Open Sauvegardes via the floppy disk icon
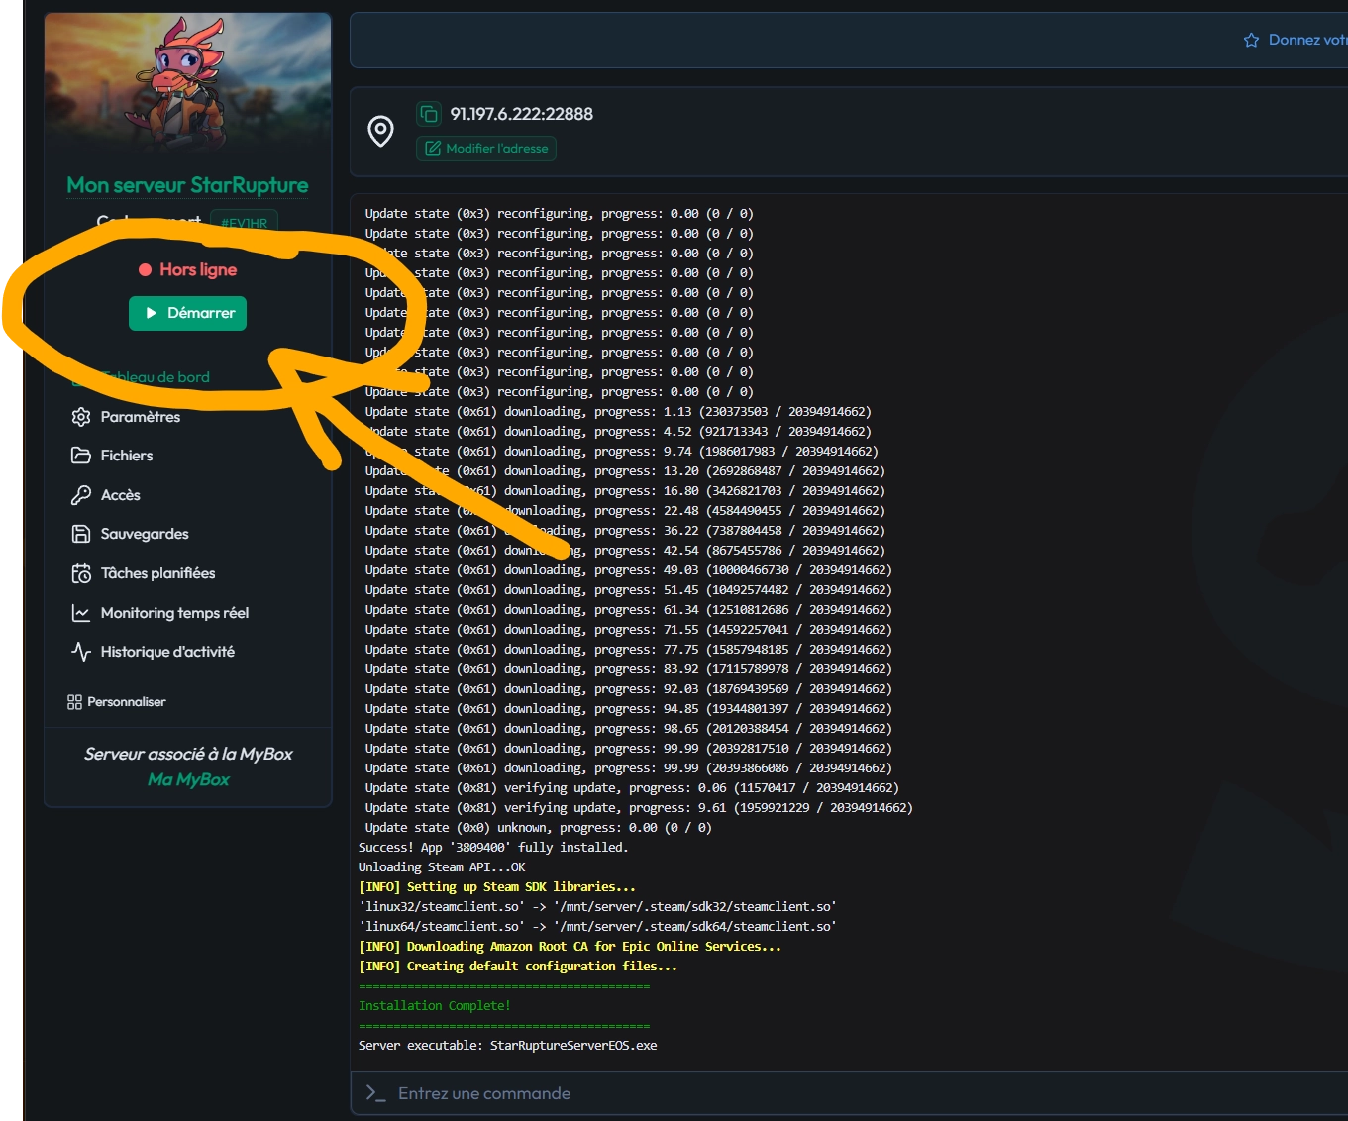1348x1121 pixels. pyautogui.click(x=81, y=534)
